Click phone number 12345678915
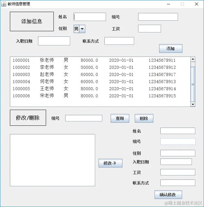204x207 pixels. (x=162, y=96)
